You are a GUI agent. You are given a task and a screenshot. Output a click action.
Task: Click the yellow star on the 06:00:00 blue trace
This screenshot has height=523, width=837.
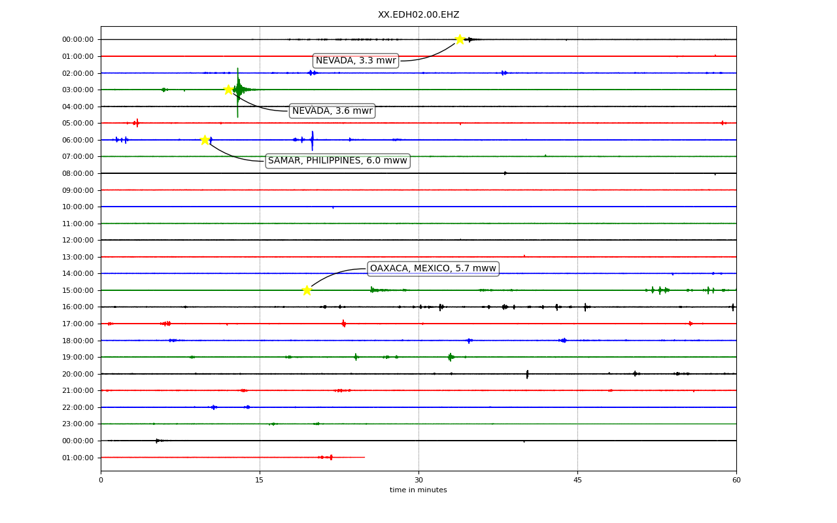tap(205, 140)
